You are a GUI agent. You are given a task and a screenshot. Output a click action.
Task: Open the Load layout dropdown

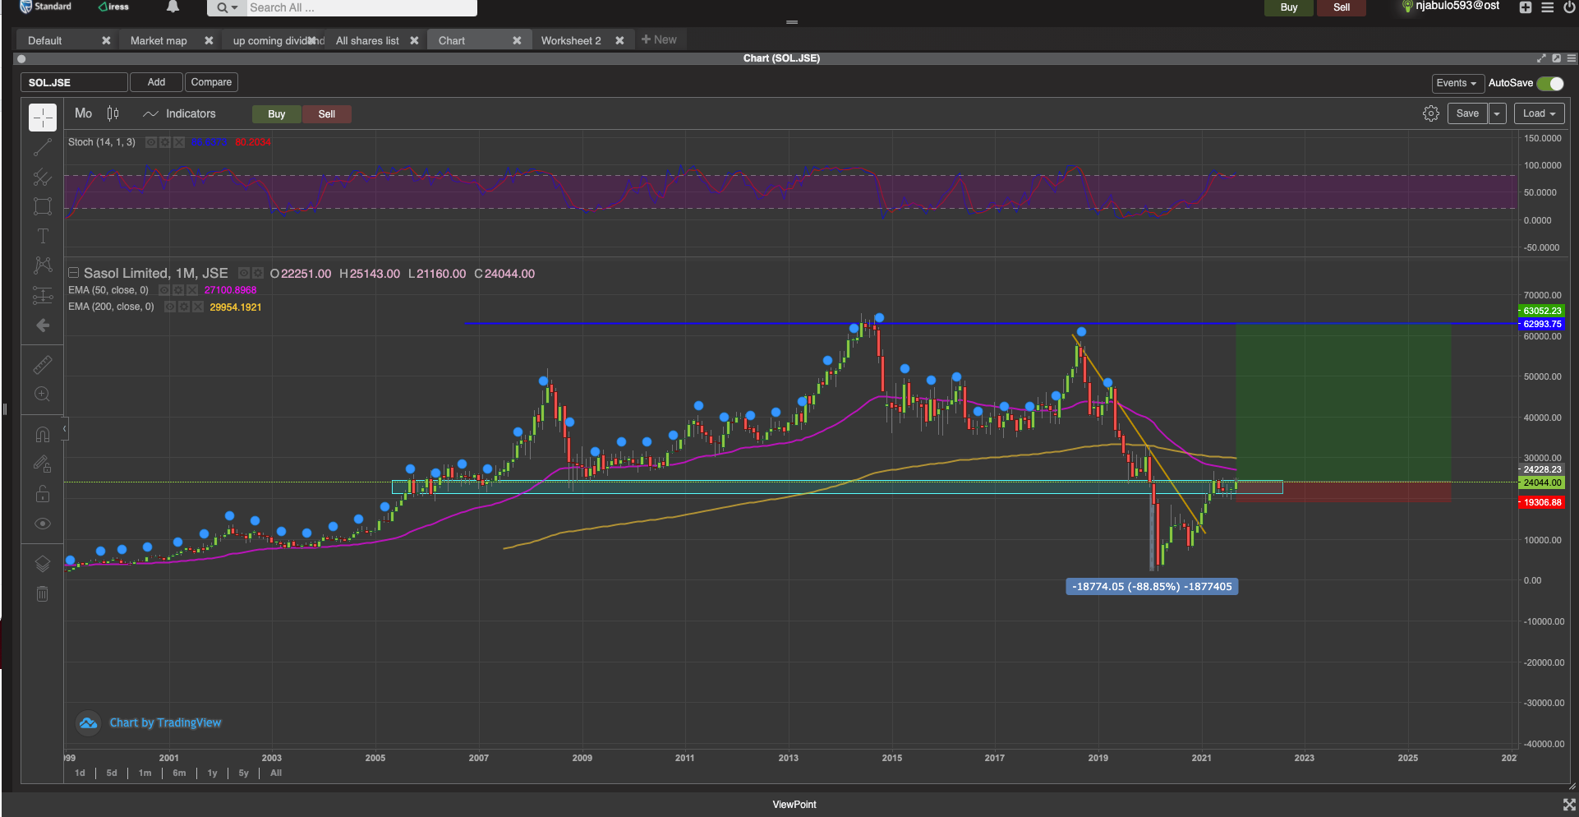(x=1539, y=113)
